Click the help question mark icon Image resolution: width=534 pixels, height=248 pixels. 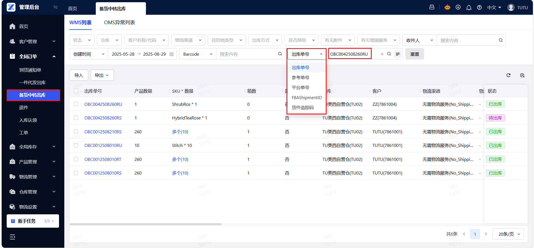[x=479, y=8]
